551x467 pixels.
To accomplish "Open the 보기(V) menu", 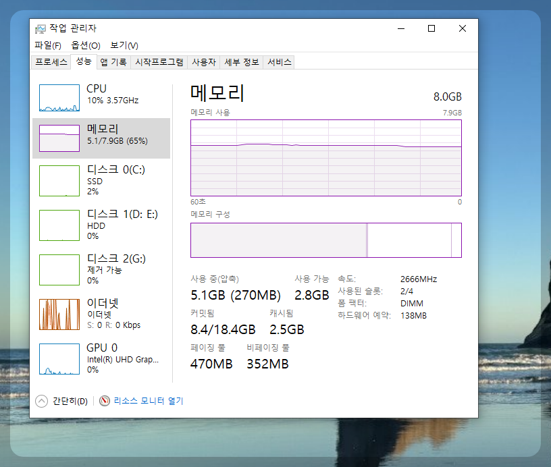I will 124,45.
